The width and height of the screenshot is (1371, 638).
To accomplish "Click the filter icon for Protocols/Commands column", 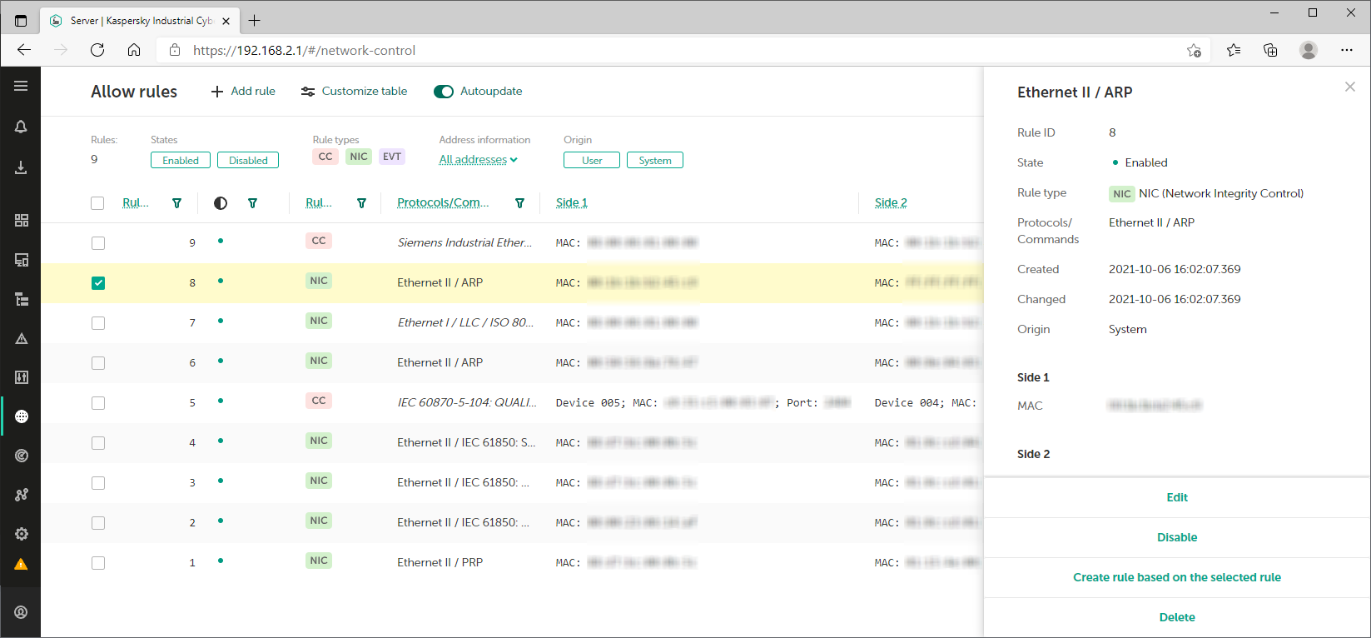I will tap(519, 203).
